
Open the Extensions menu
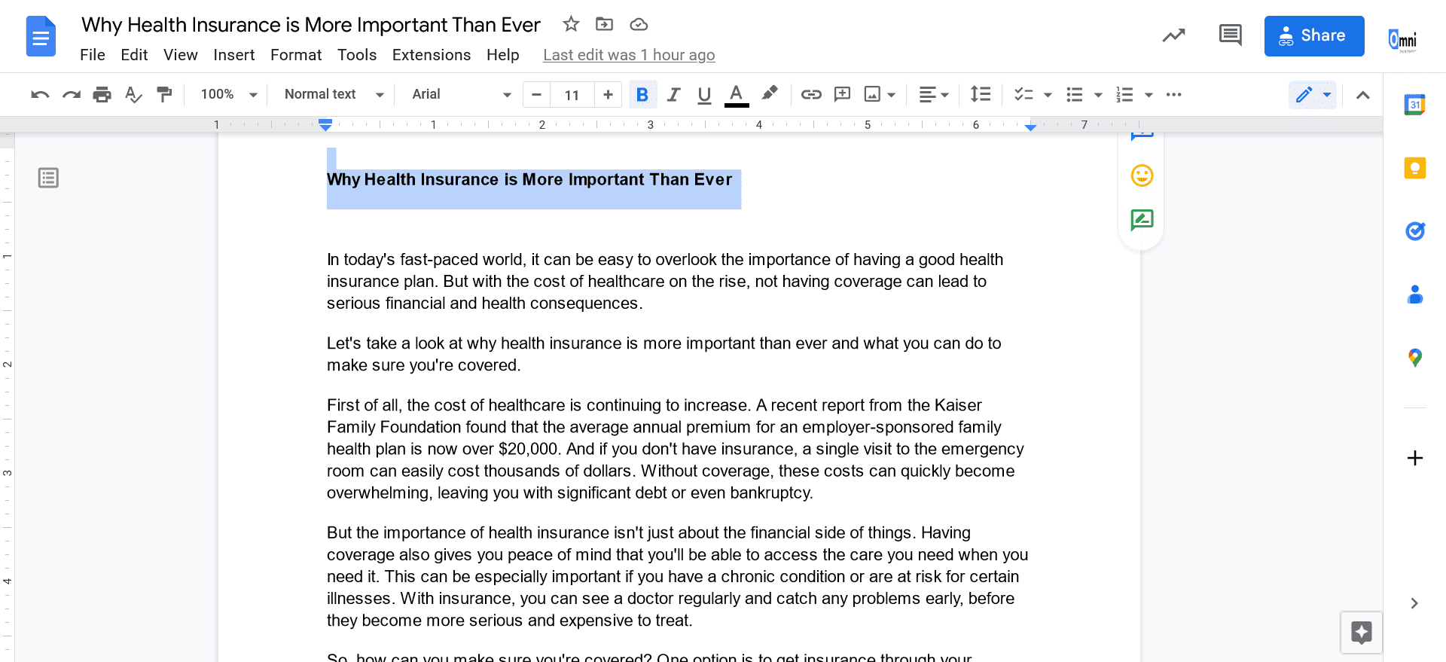pyautogui.click(x=431, y=55)
